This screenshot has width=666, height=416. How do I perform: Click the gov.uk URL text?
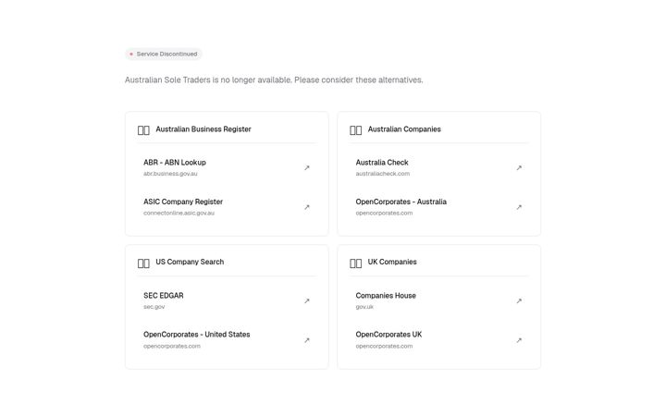tap(364, 307)
